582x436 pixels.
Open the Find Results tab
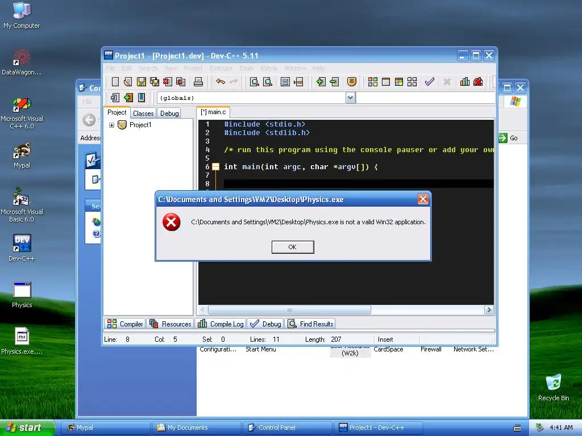click(311, 324)
